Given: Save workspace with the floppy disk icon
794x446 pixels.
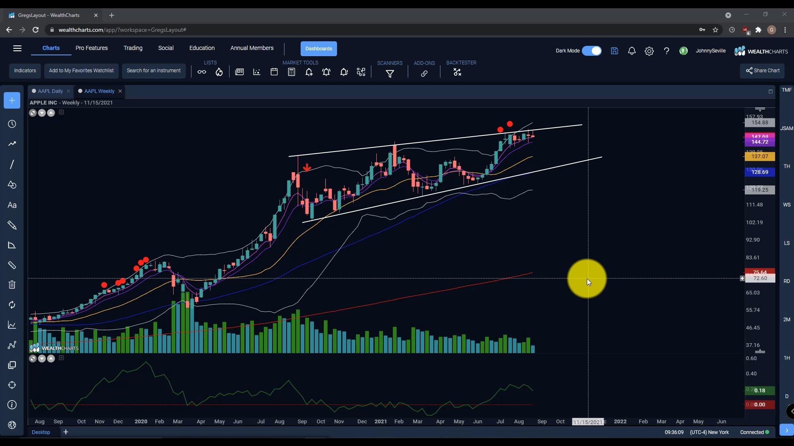Looking at the screenshot, I should [x=615, y=51].
